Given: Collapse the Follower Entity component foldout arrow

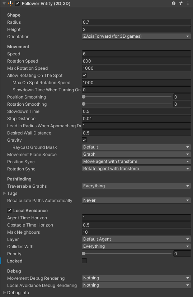Looking at the screenshot, I should tap(4, 3).
